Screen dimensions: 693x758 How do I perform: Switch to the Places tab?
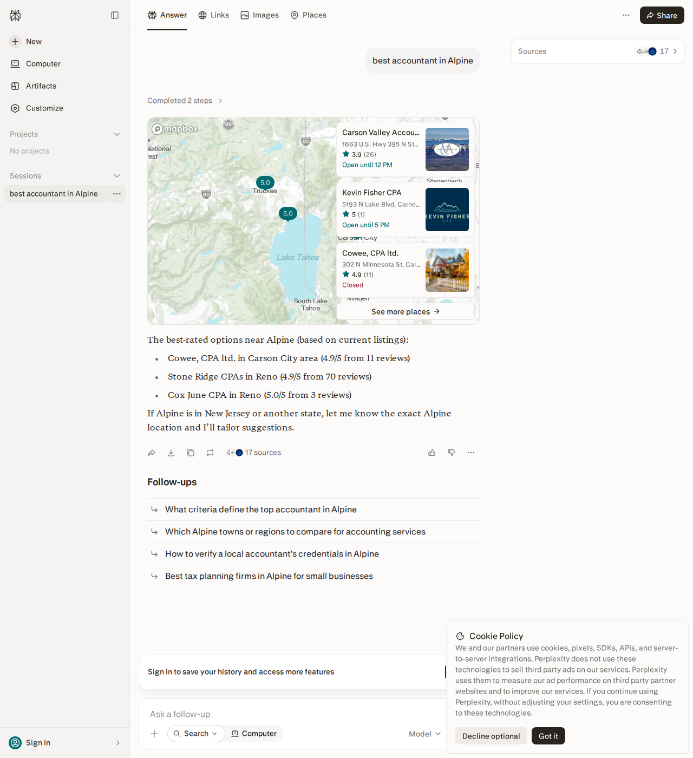(309, 15)
